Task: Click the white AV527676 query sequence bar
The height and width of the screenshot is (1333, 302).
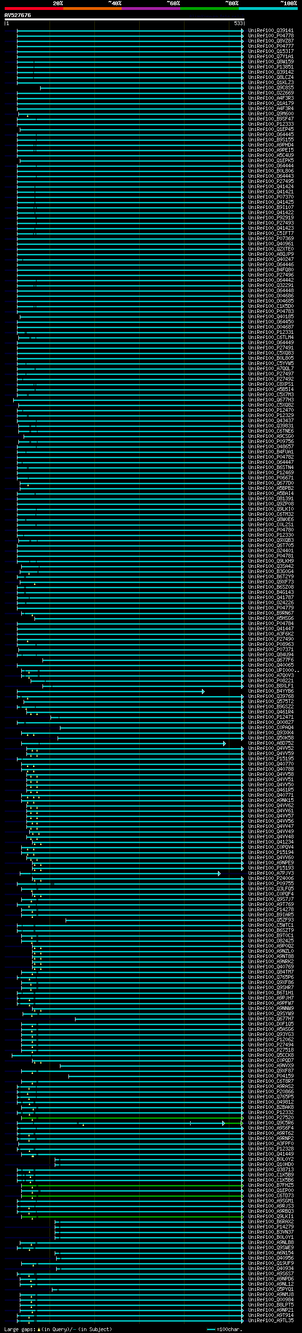Action: click(125, 20)
